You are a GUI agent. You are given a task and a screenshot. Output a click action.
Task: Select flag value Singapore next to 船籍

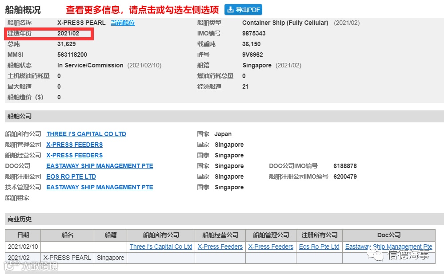[x=257, y=65]
